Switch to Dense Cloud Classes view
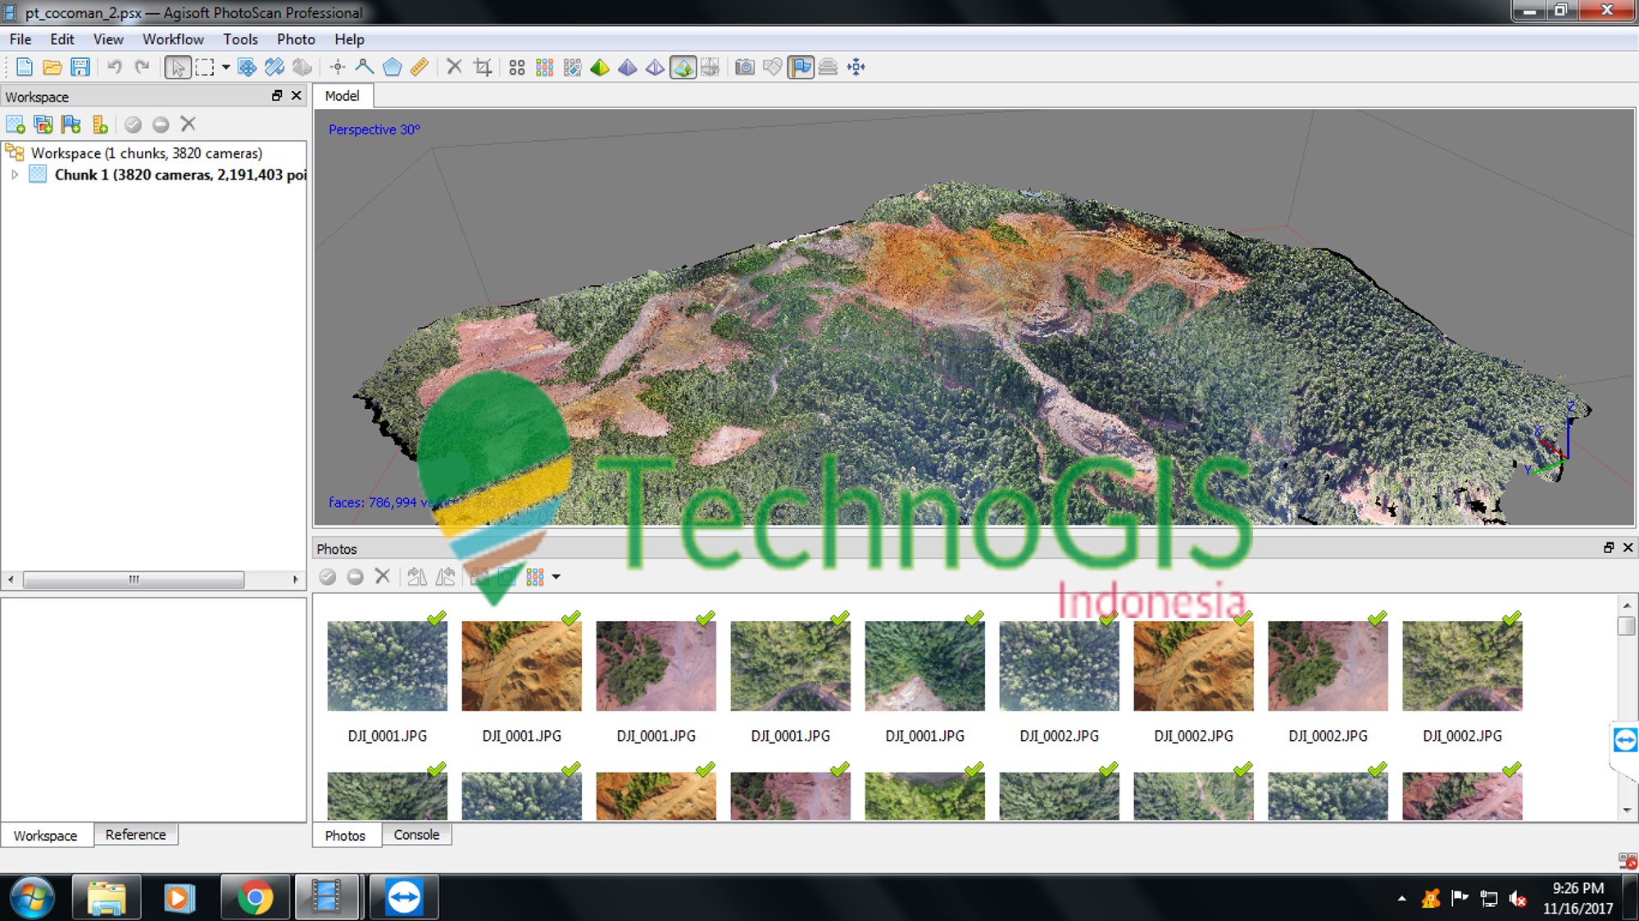Viewport: 1639px width, 921px height. pos(573,67)
